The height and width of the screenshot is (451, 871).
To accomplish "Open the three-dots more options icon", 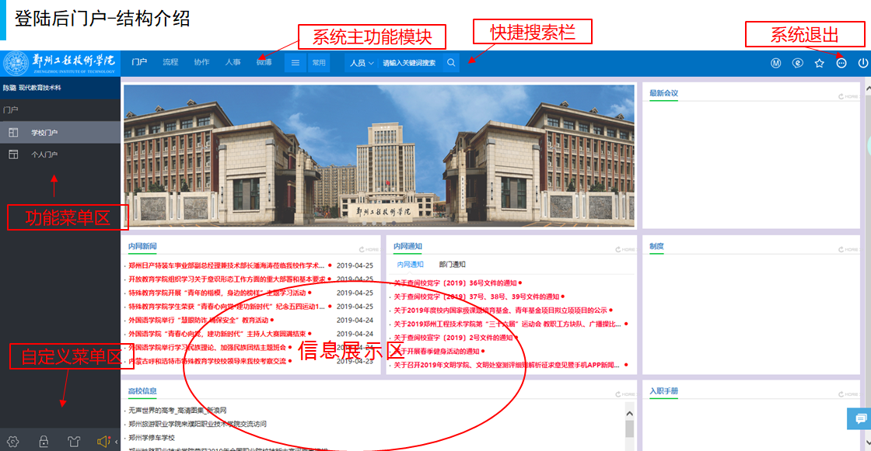I will (x=841, y=63).
